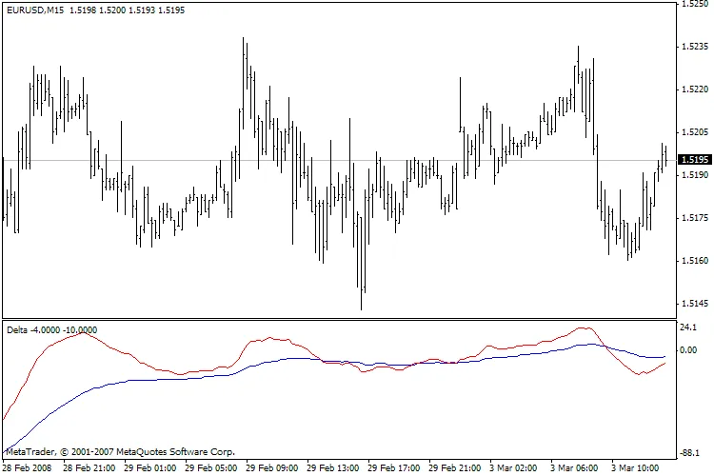Click the -88.1 indicator scale value
This screenshot has width=714, height=476.
pyautogui.click(x=689, y=453)
